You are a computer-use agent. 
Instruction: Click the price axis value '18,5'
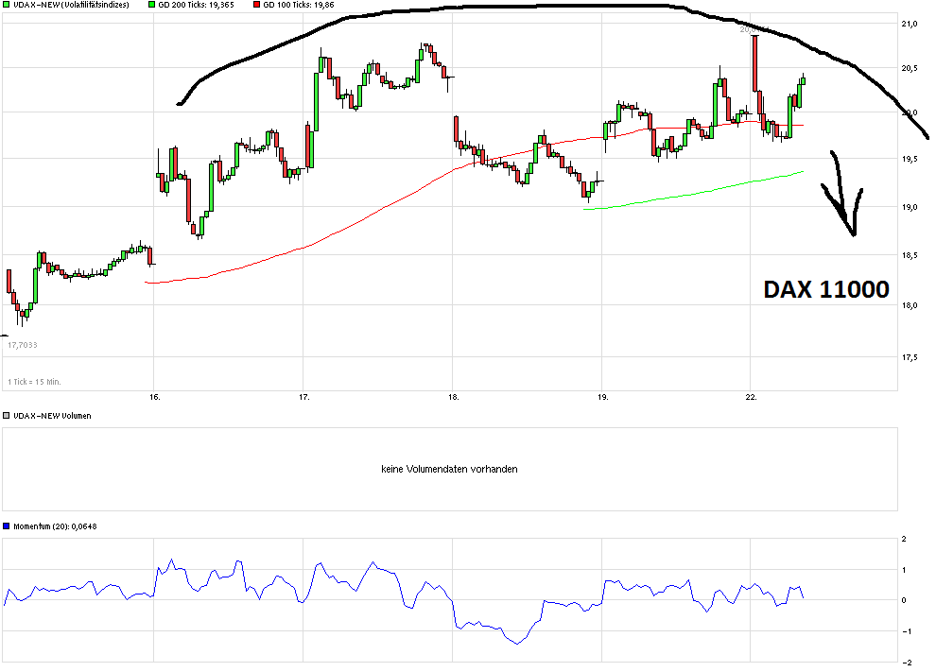(x=910, y=255)
